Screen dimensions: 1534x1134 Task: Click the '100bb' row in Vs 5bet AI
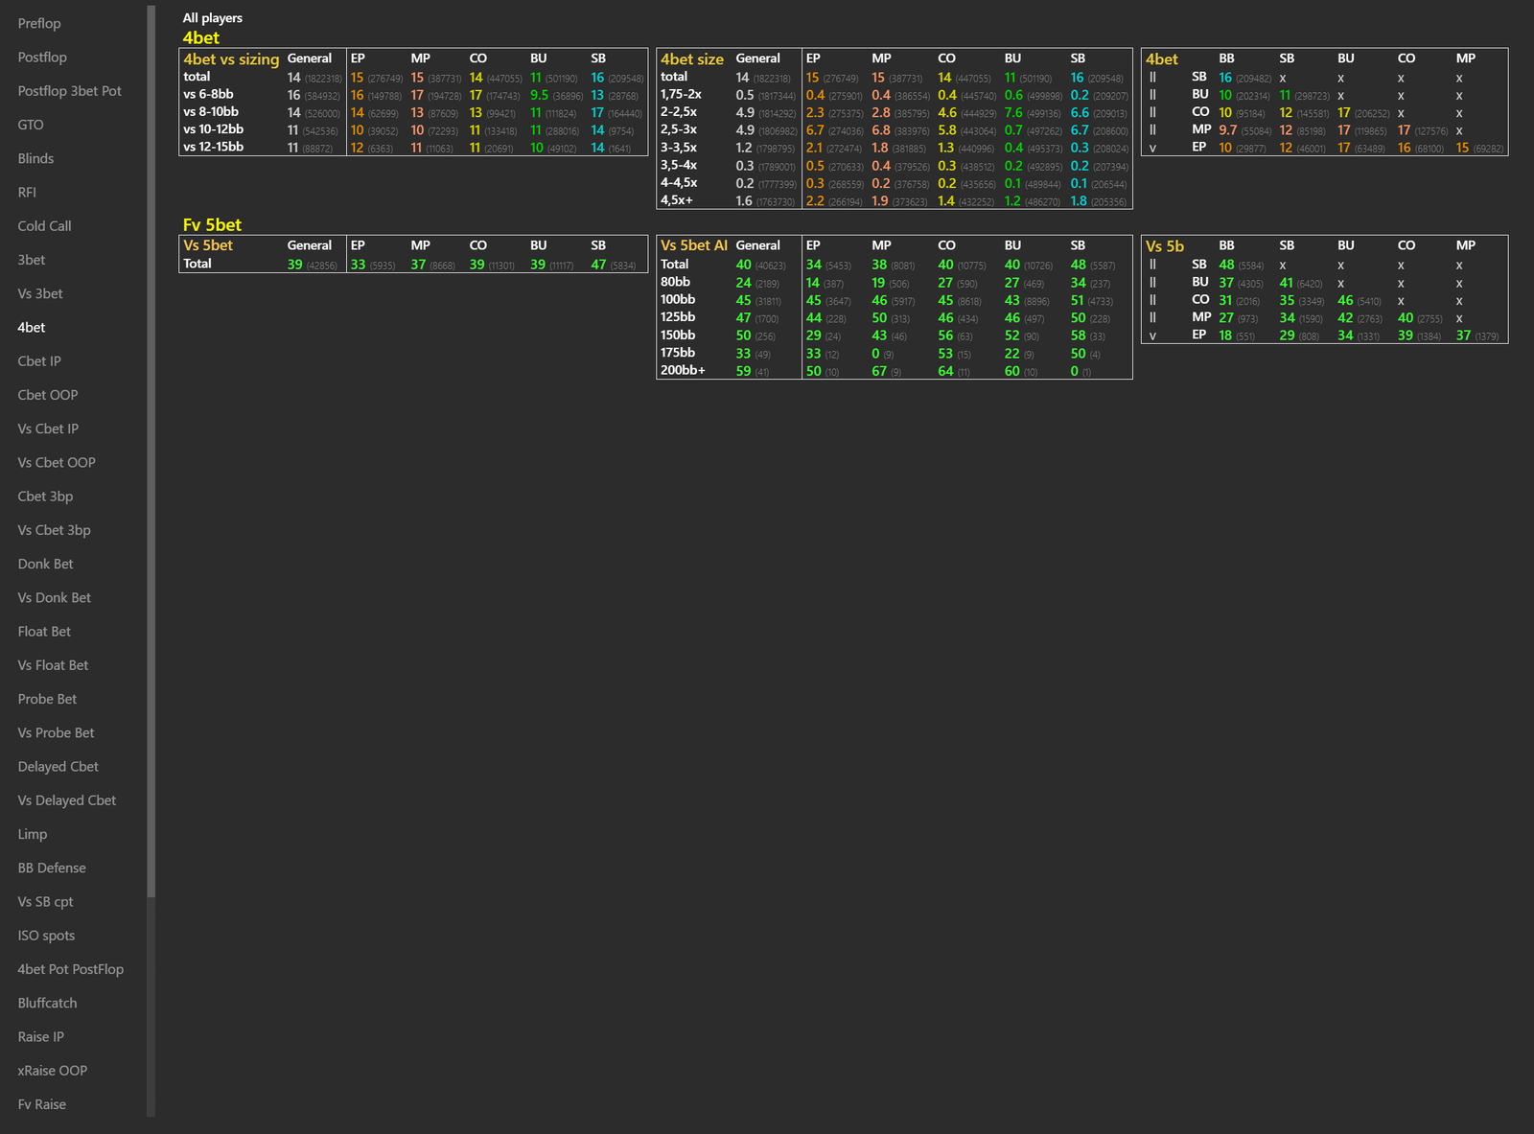pyautogui.click(x=678, y=299)
